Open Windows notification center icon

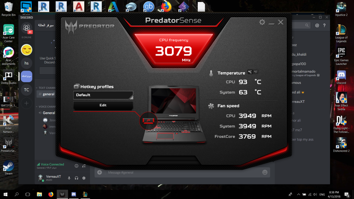[347, 194]
